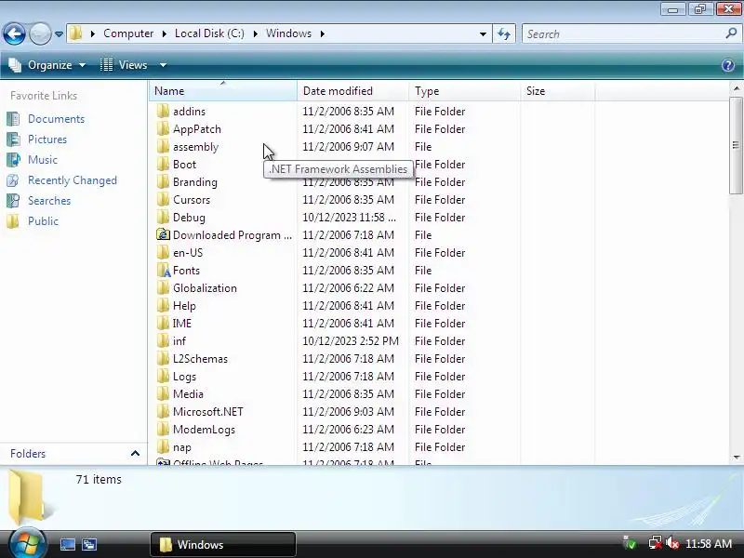Select the Media folder
Screen dimensions: 744x558
[188, 393]
